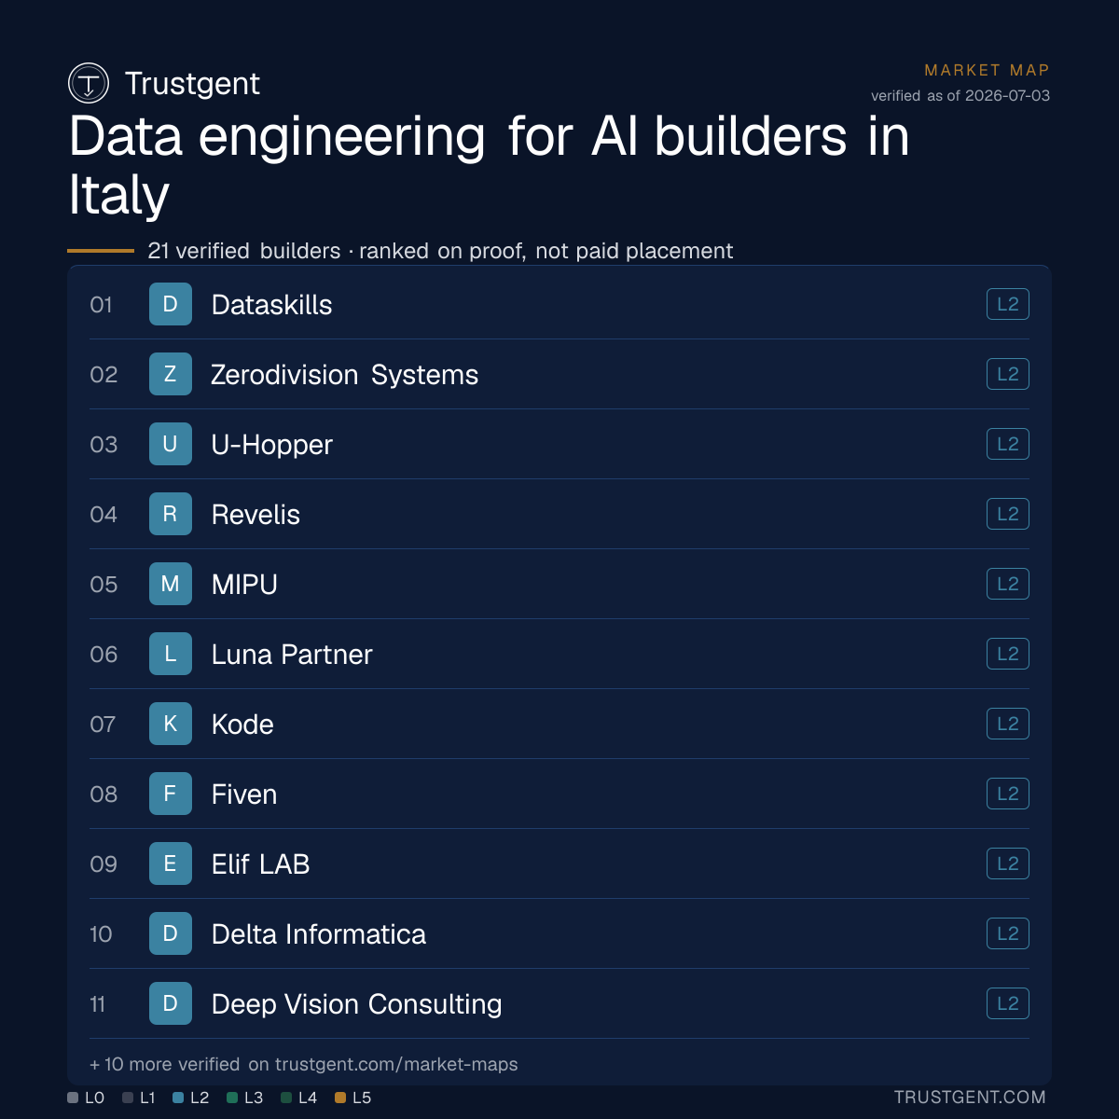Screen dimensions: 1119x1119
Task: Click the Kode K avatar icon
Action: [171, 724]
